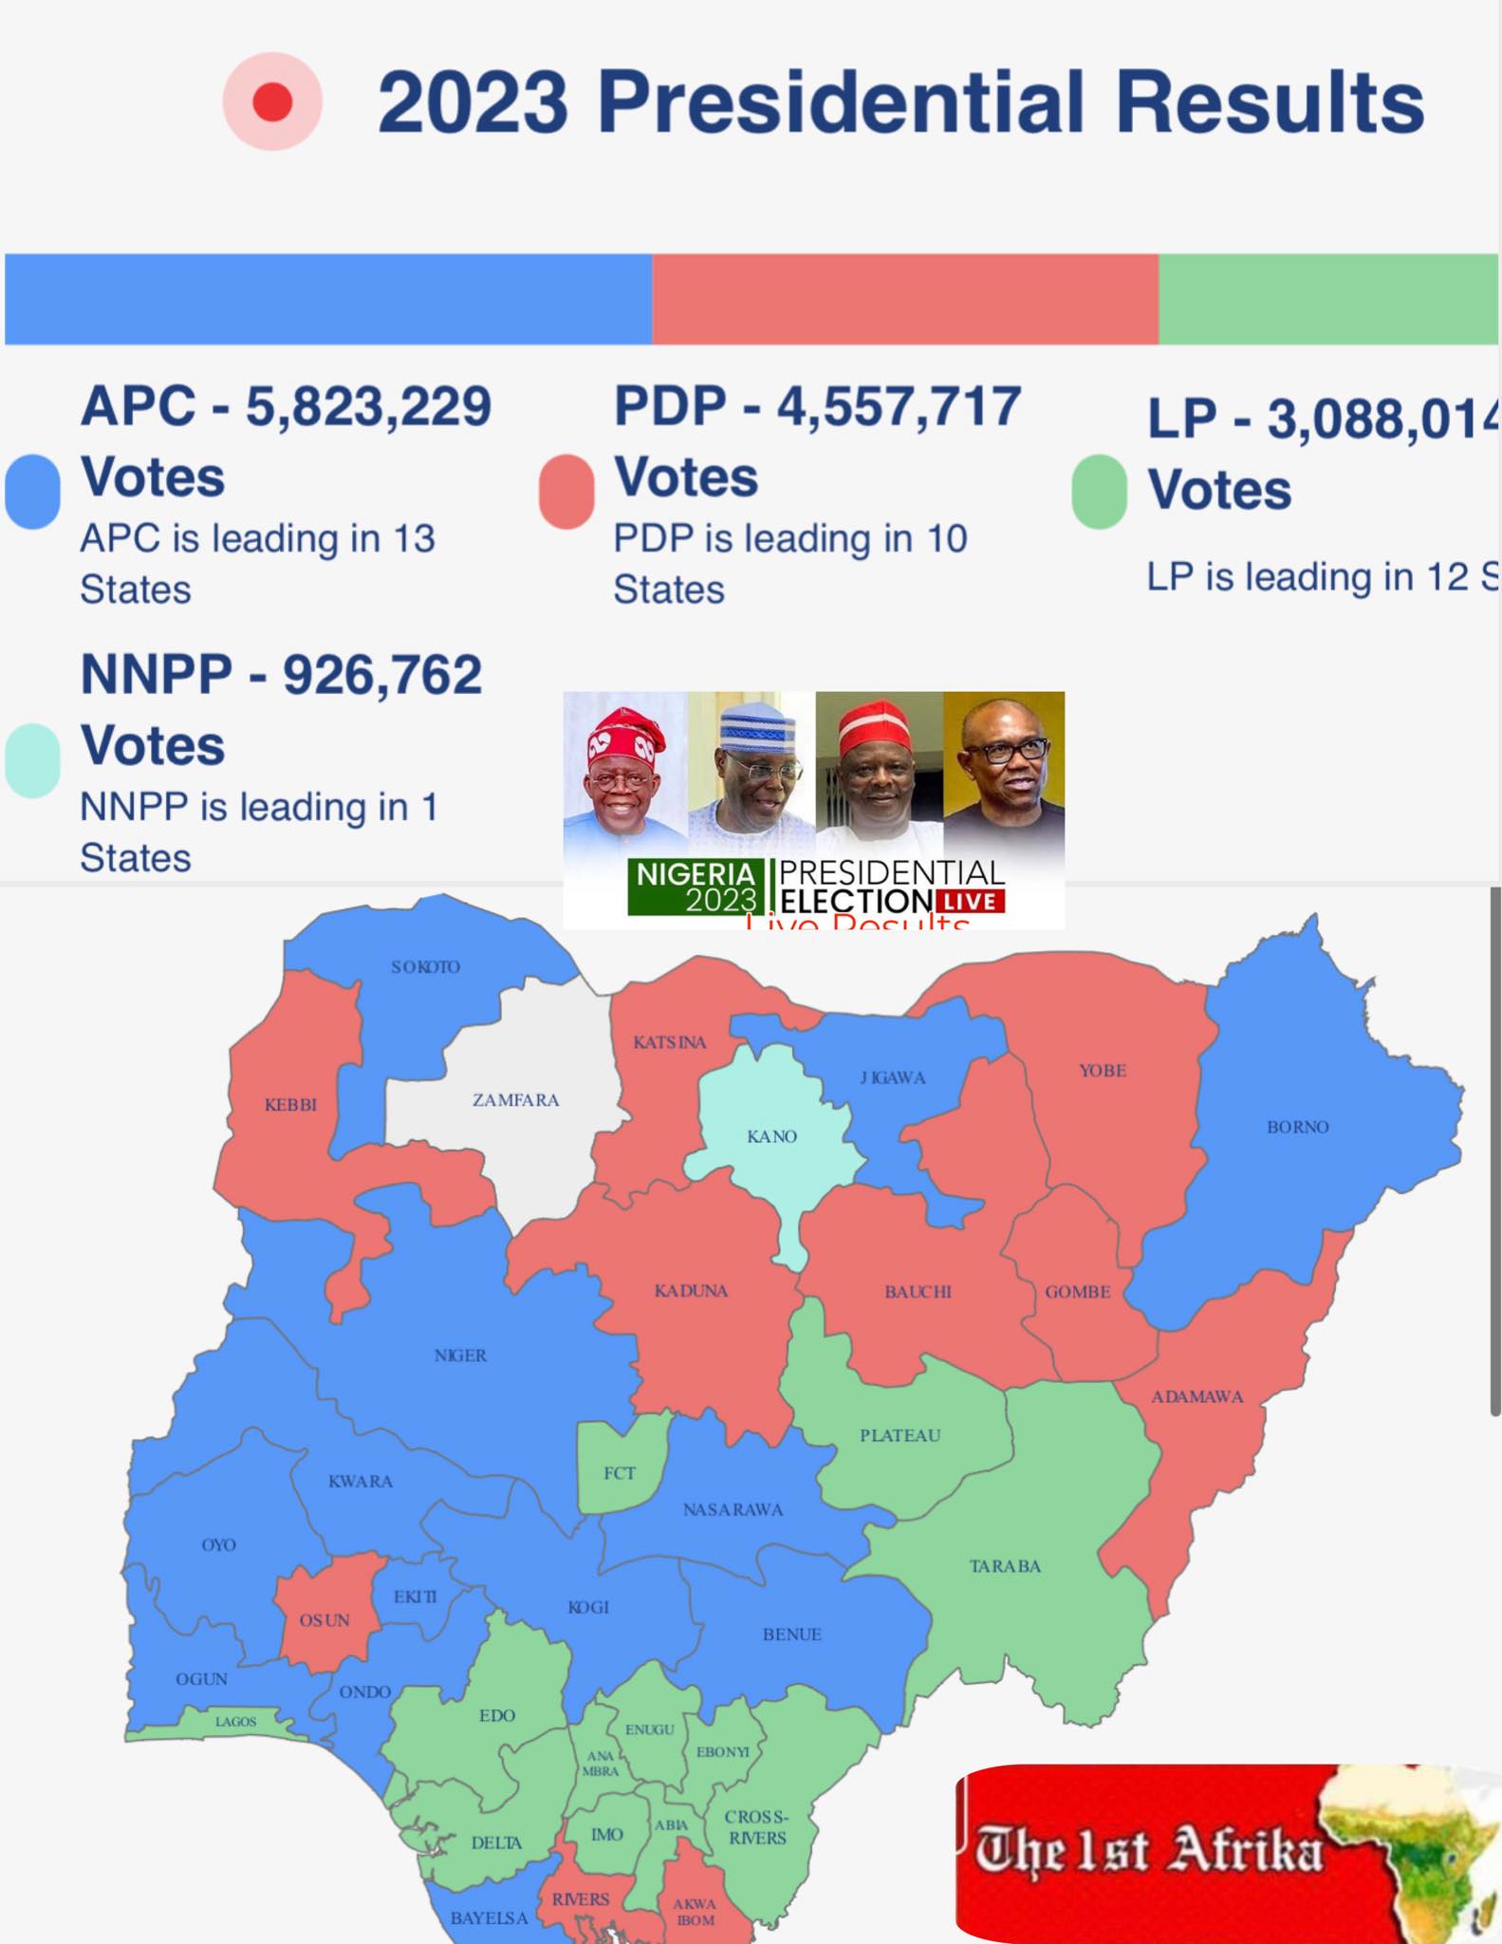
Task: Click the red PDP legend marker
Action: [x=566, y=491]
